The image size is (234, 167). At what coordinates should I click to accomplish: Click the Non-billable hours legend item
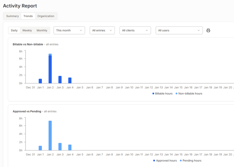190,94
